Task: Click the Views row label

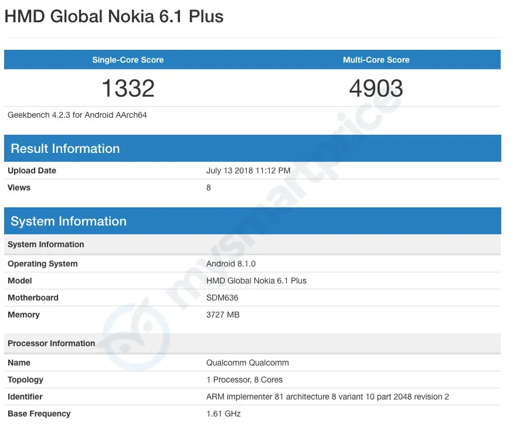Action: click(19, 187)
